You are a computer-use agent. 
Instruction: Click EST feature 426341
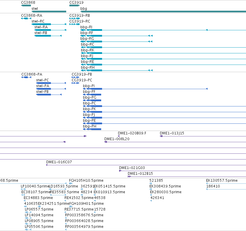157,198
